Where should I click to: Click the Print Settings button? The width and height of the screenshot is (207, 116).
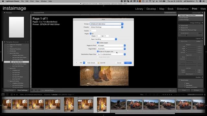tap(23, 90)
